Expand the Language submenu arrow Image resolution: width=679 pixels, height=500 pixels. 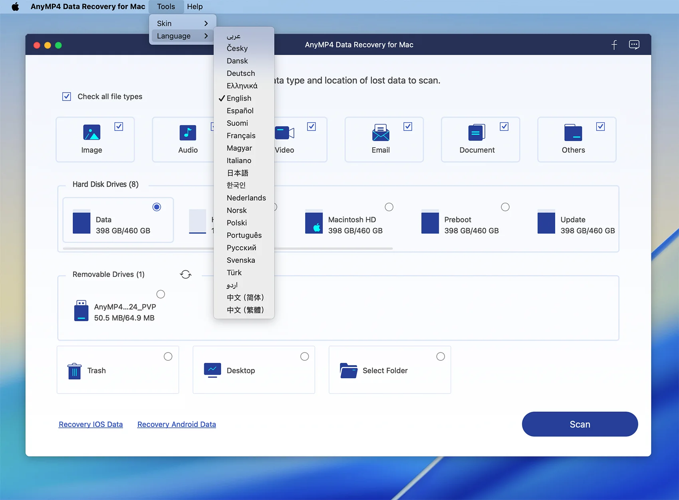[x=206, y=36]
